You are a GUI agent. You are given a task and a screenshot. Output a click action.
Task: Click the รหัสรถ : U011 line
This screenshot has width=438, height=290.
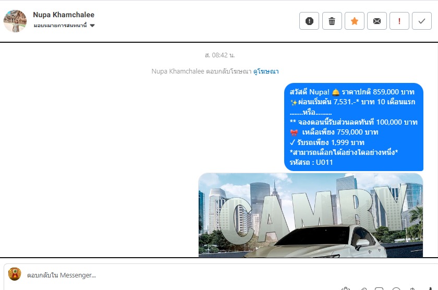click(x=311, y=162)
